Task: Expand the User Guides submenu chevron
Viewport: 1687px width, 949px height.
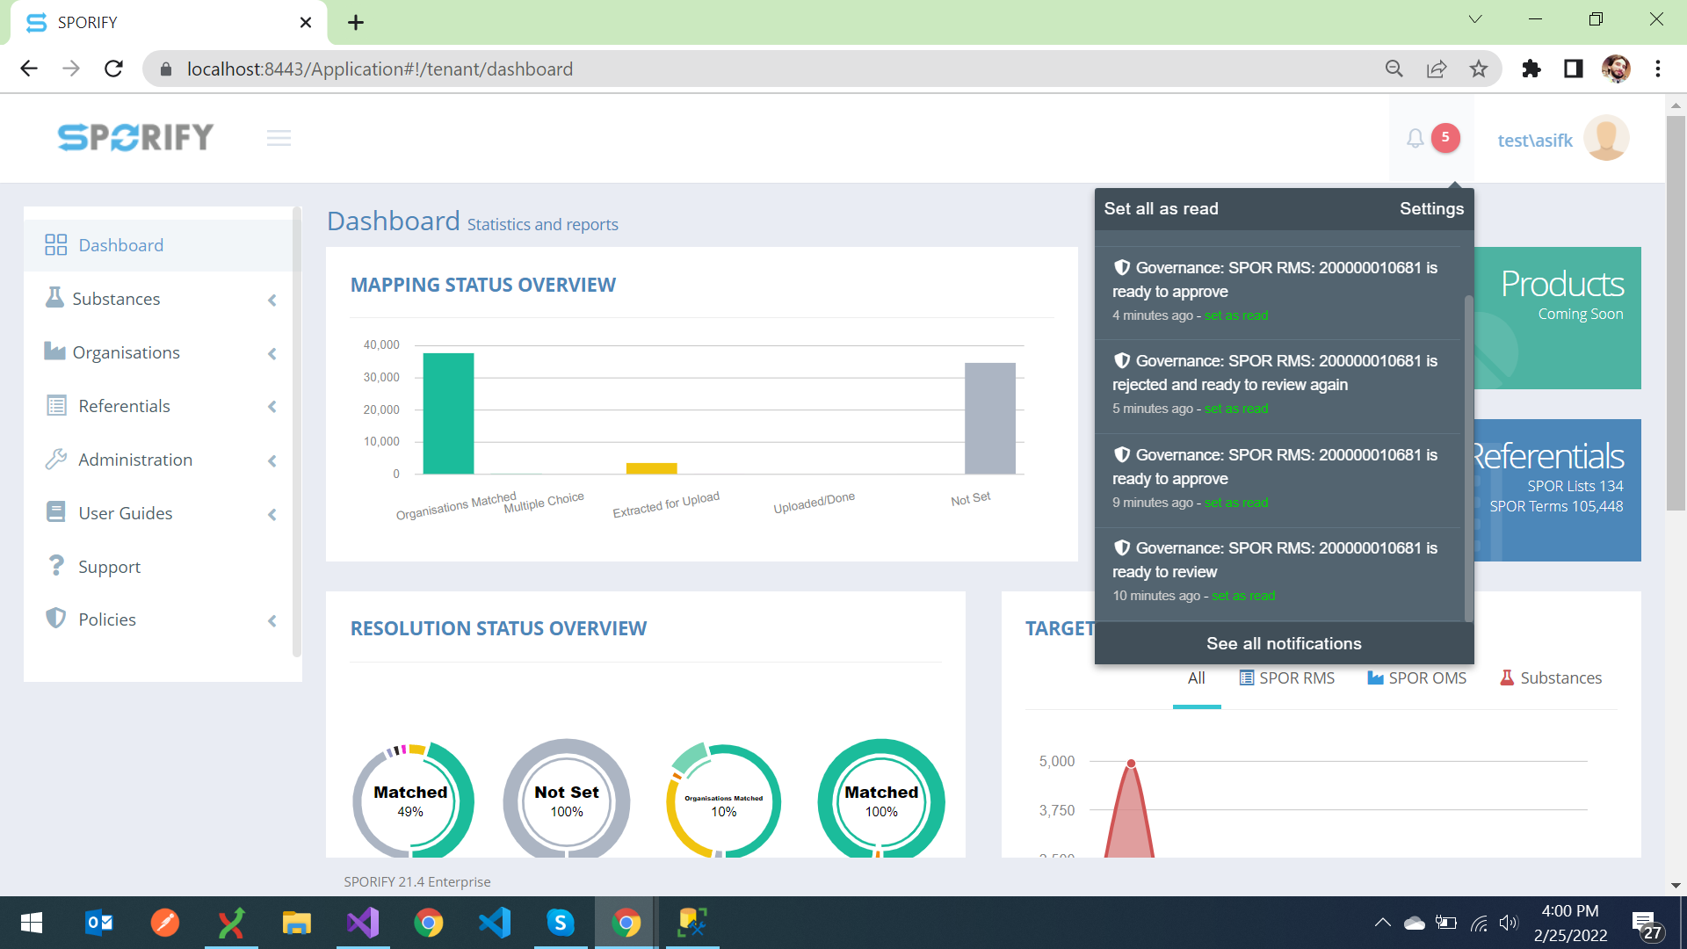Action: tap(272, 514)
